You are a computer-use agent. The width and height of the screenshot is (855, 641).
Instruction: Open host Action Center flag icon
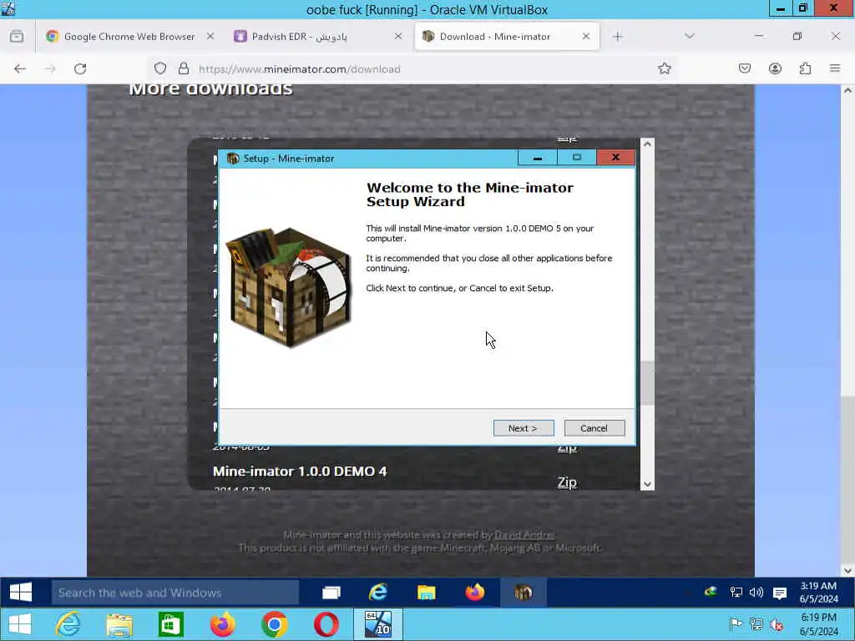pos(736,624)
